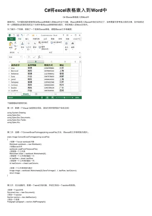This screenshot has height=216, width=152.
Task: Open the Sheet1 worksheet tab
Action: coord(26,94)
